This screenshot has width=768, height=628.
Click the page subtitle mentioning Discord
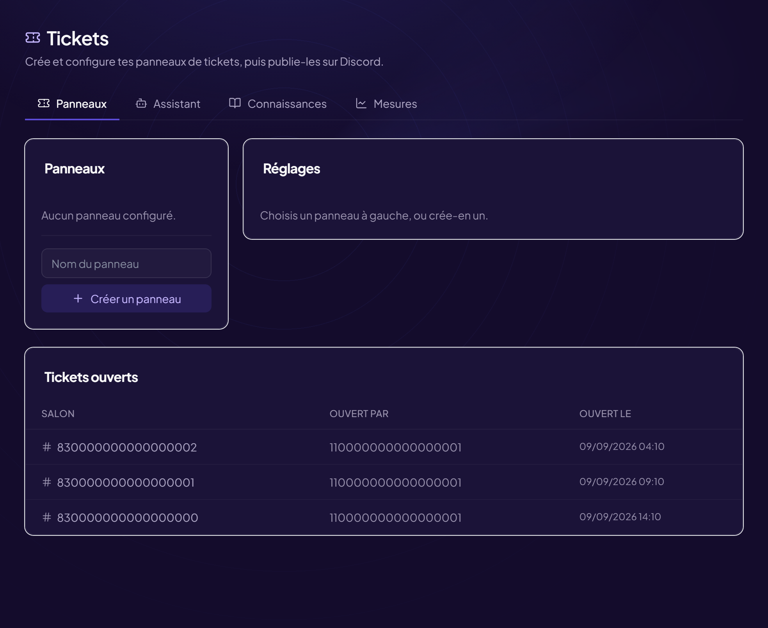click(x=204, y=62)
